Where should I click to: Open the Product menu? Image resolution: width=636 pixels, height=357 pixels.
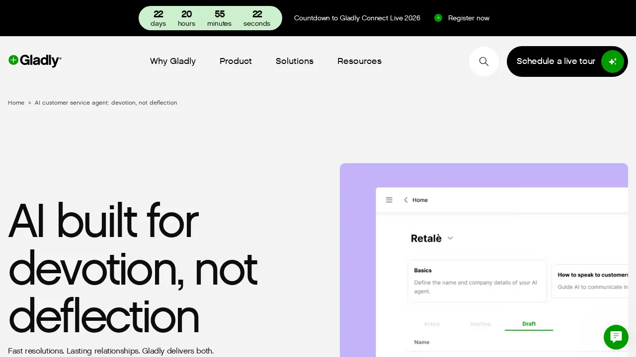click(x=236, y=61)
